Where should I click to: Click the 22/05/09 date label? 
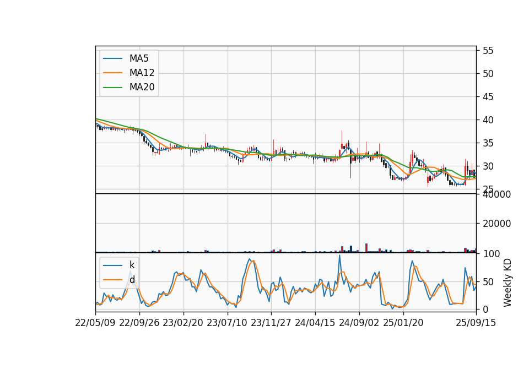(x=95, y=323)
